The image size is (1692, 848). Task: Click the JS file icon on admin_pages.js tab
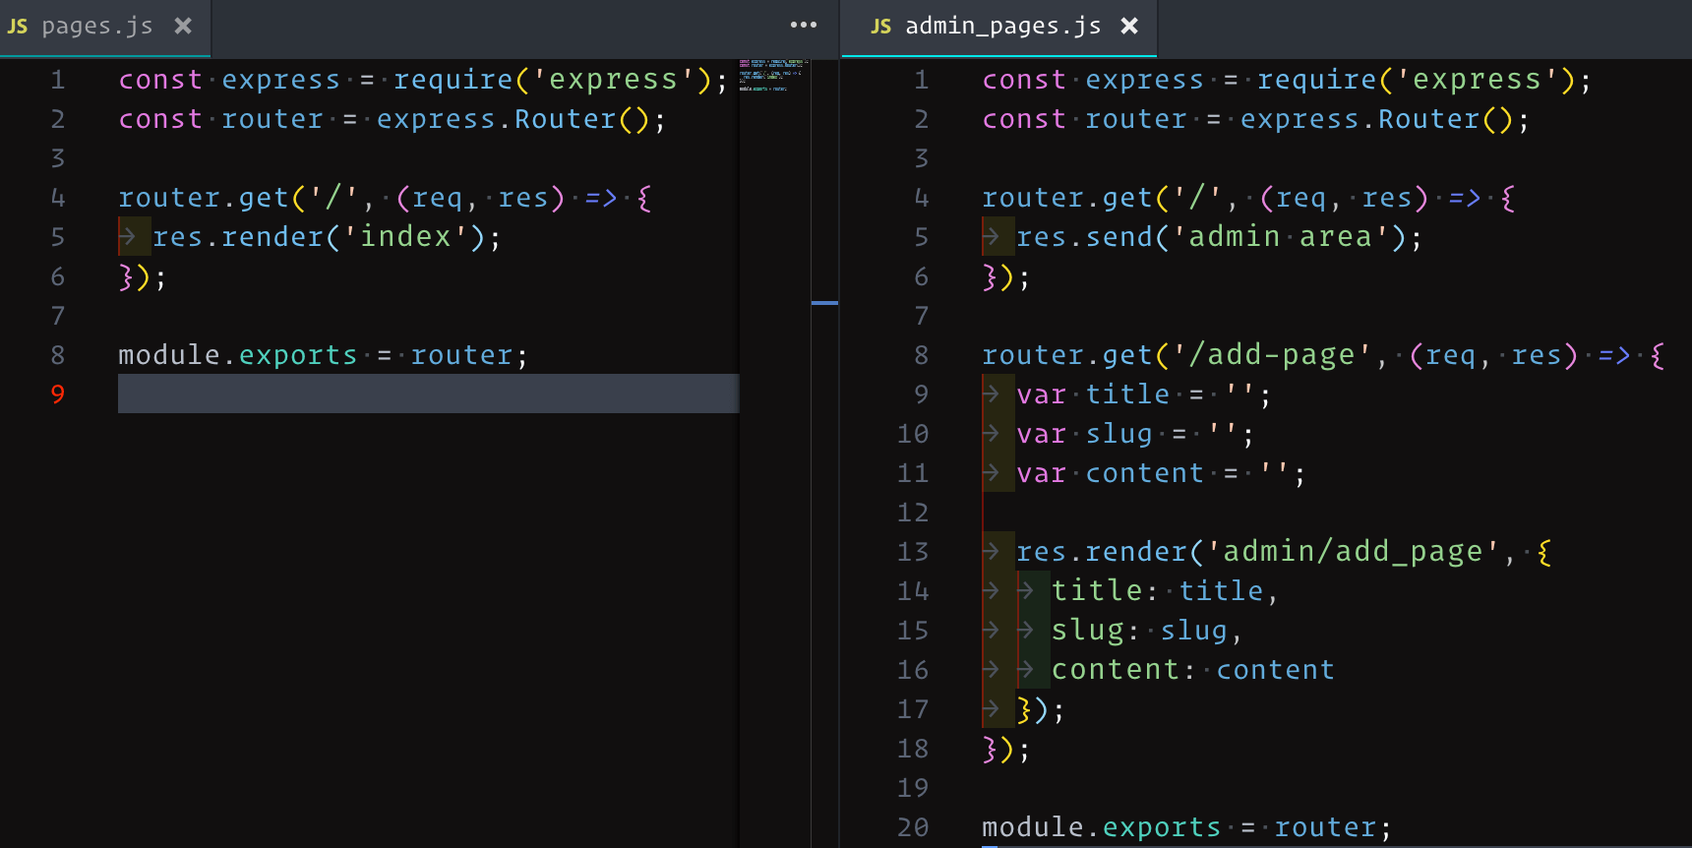pyautogui.click(x=880, y=27)
